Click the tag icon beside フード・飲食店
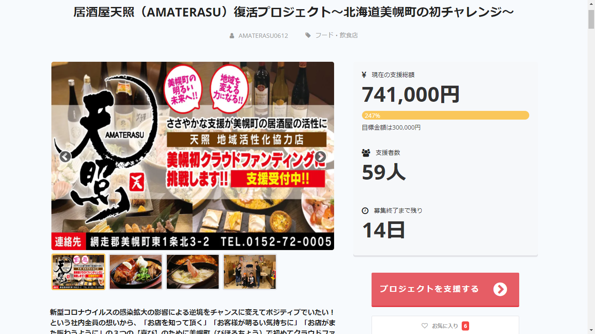Viewport: 595px width, 334px height. [x=308, y=35]
